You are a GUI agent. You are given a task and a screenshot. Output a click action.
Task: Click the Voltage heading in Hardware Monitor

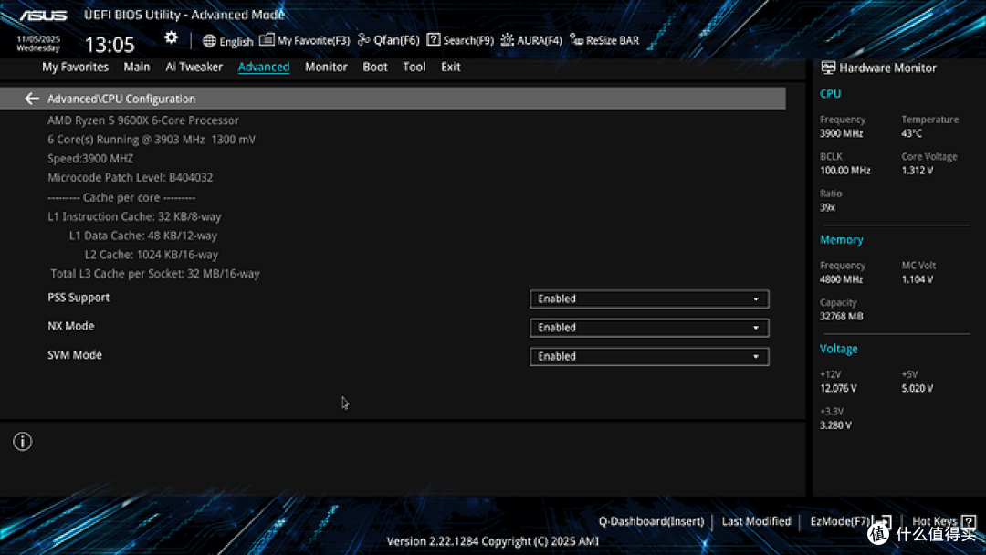pyautogui.click(x=838, y=349)
